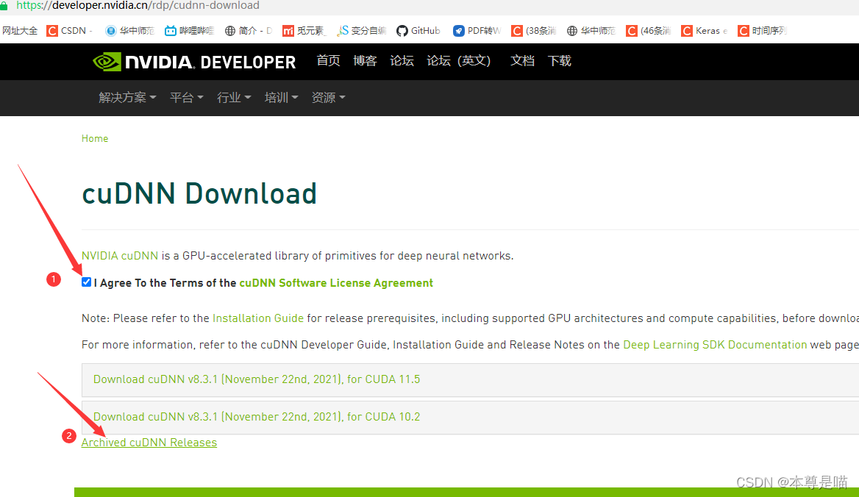
Task: Open the 华中师范 bookmark after (38条消
Action: (591, 31)
